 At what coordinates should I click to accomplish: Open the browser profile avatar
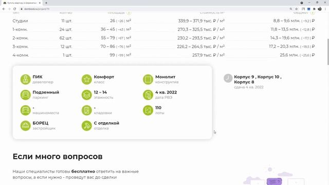coord(320,9)
